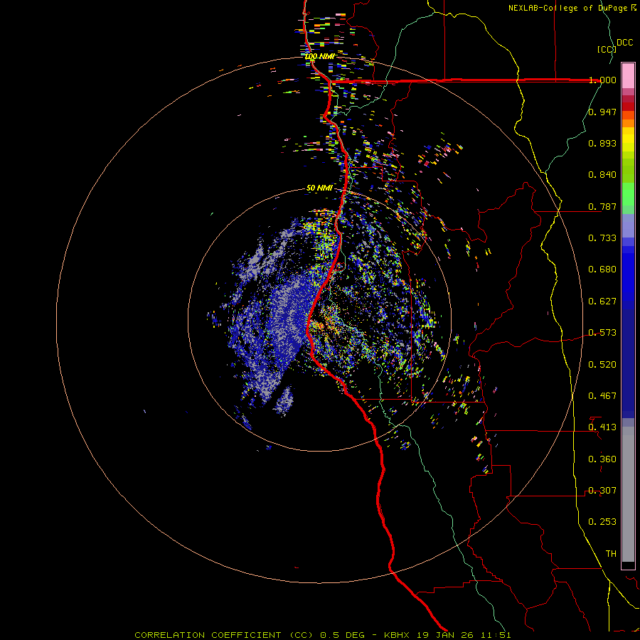Select the 0.627 scale value
Screen dimensions: 640x640
pyautogui.click(x=602, y=302)
